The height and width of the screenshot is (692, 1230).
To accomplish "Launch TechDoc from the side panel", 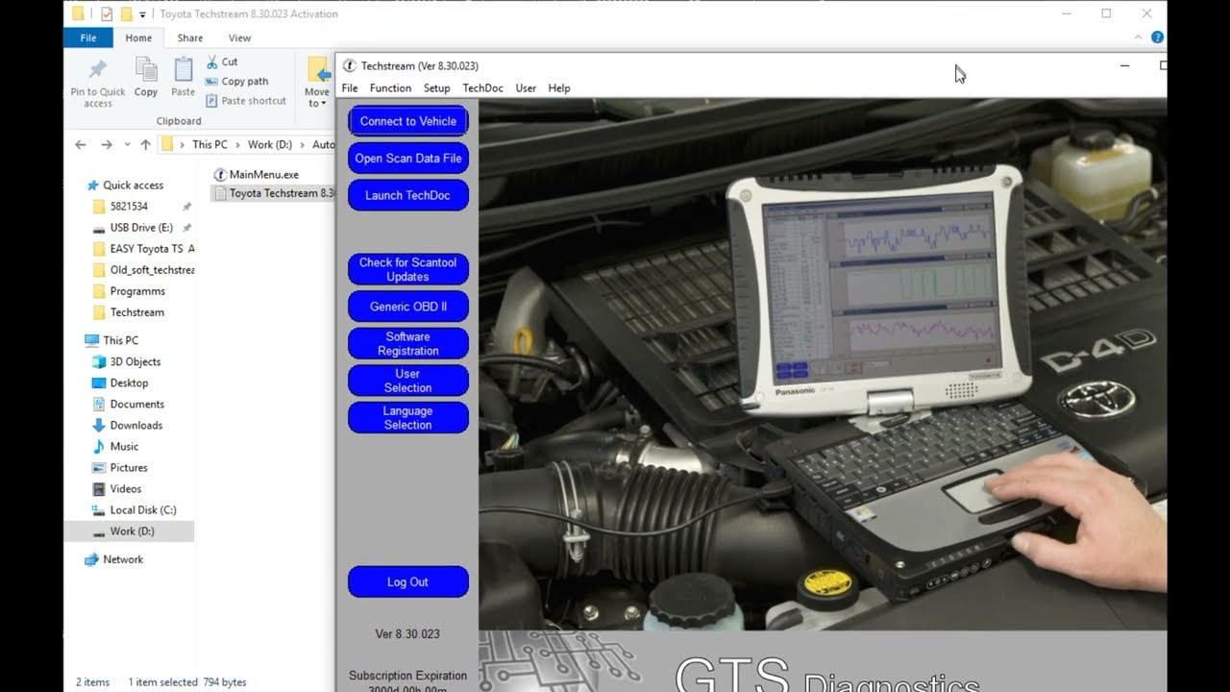I will [407, 195].
